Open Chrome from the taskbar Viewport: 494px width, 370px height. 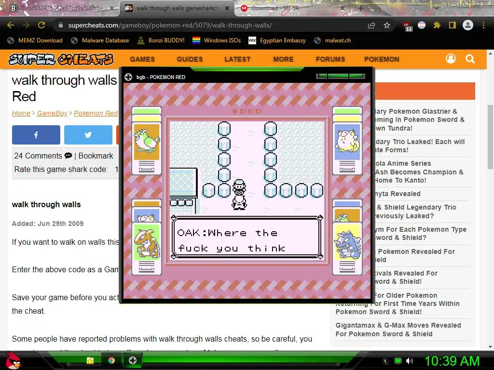click(x=111, y=360)
